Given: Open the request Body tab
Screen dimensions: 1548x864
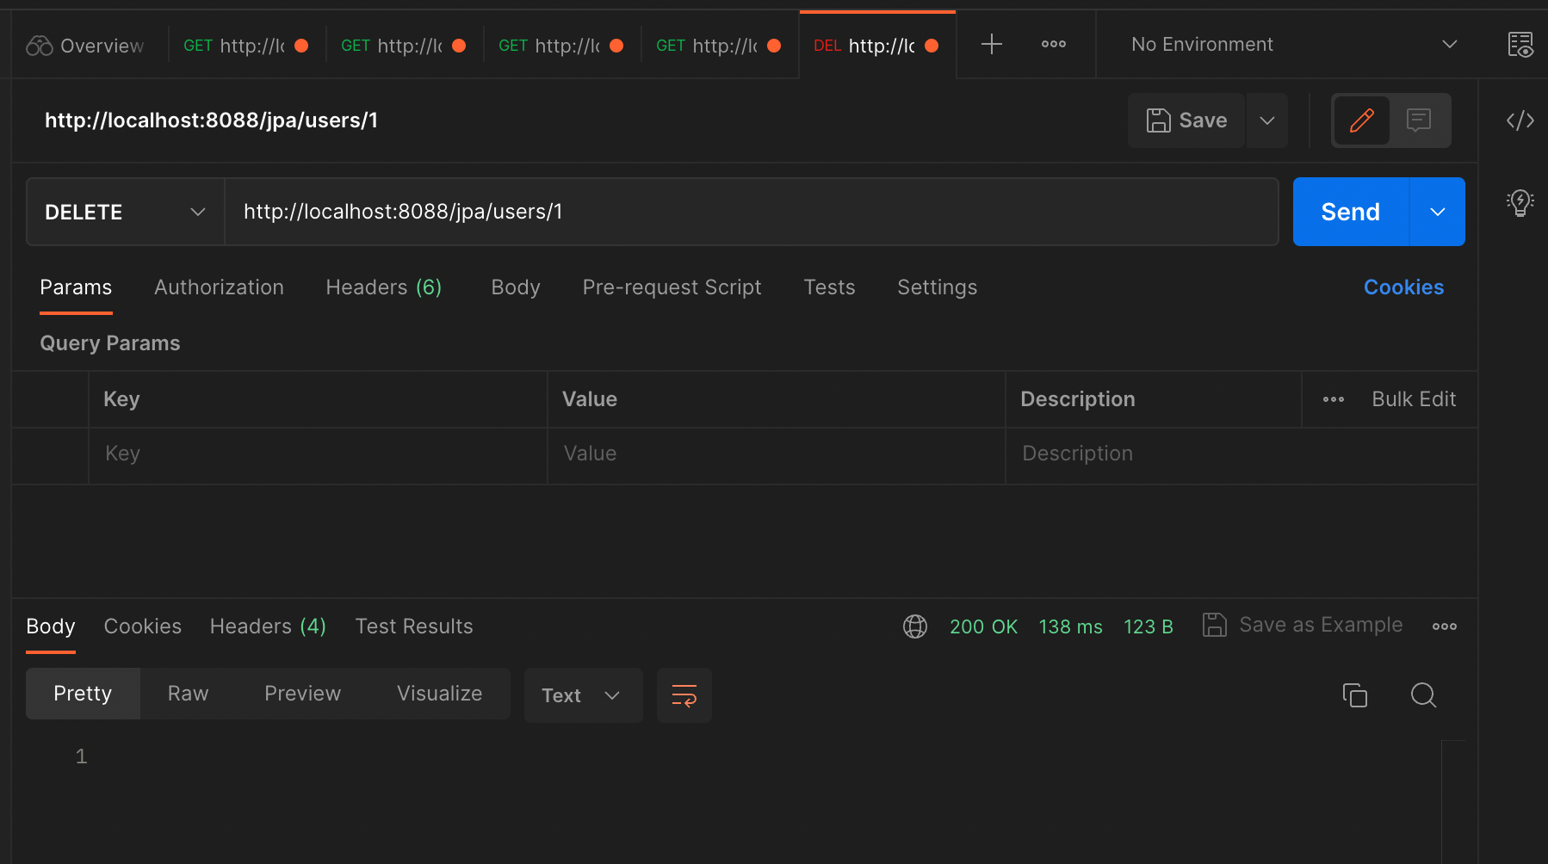Looking at the screenshot, I should (516, 287).
